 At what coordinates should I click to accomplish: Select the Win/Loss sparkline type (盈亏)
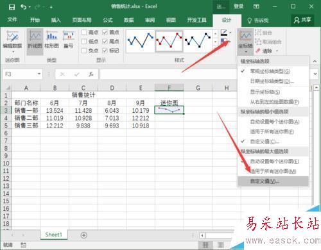69,40
